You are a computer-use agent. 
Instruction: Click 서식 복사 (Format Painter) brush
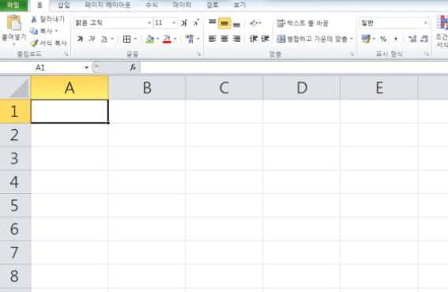[48, 43]
